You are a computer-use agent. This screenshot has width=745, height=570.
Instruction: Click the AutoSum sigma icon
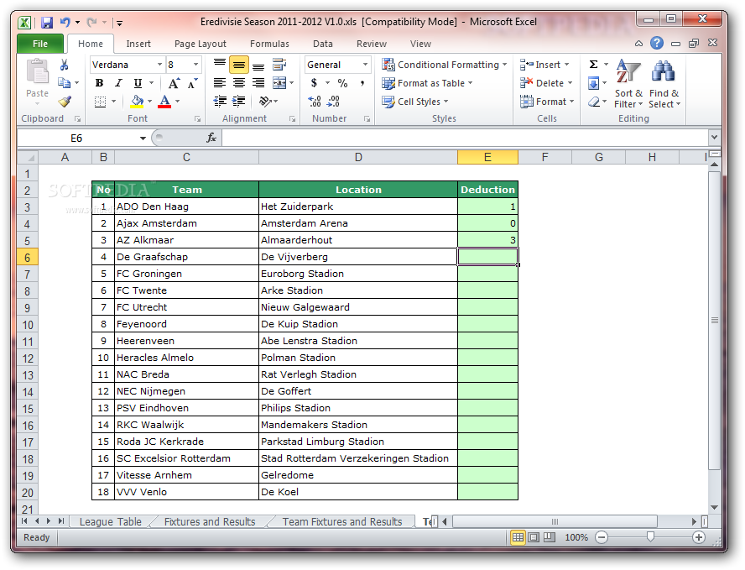[x=593, y=64]
